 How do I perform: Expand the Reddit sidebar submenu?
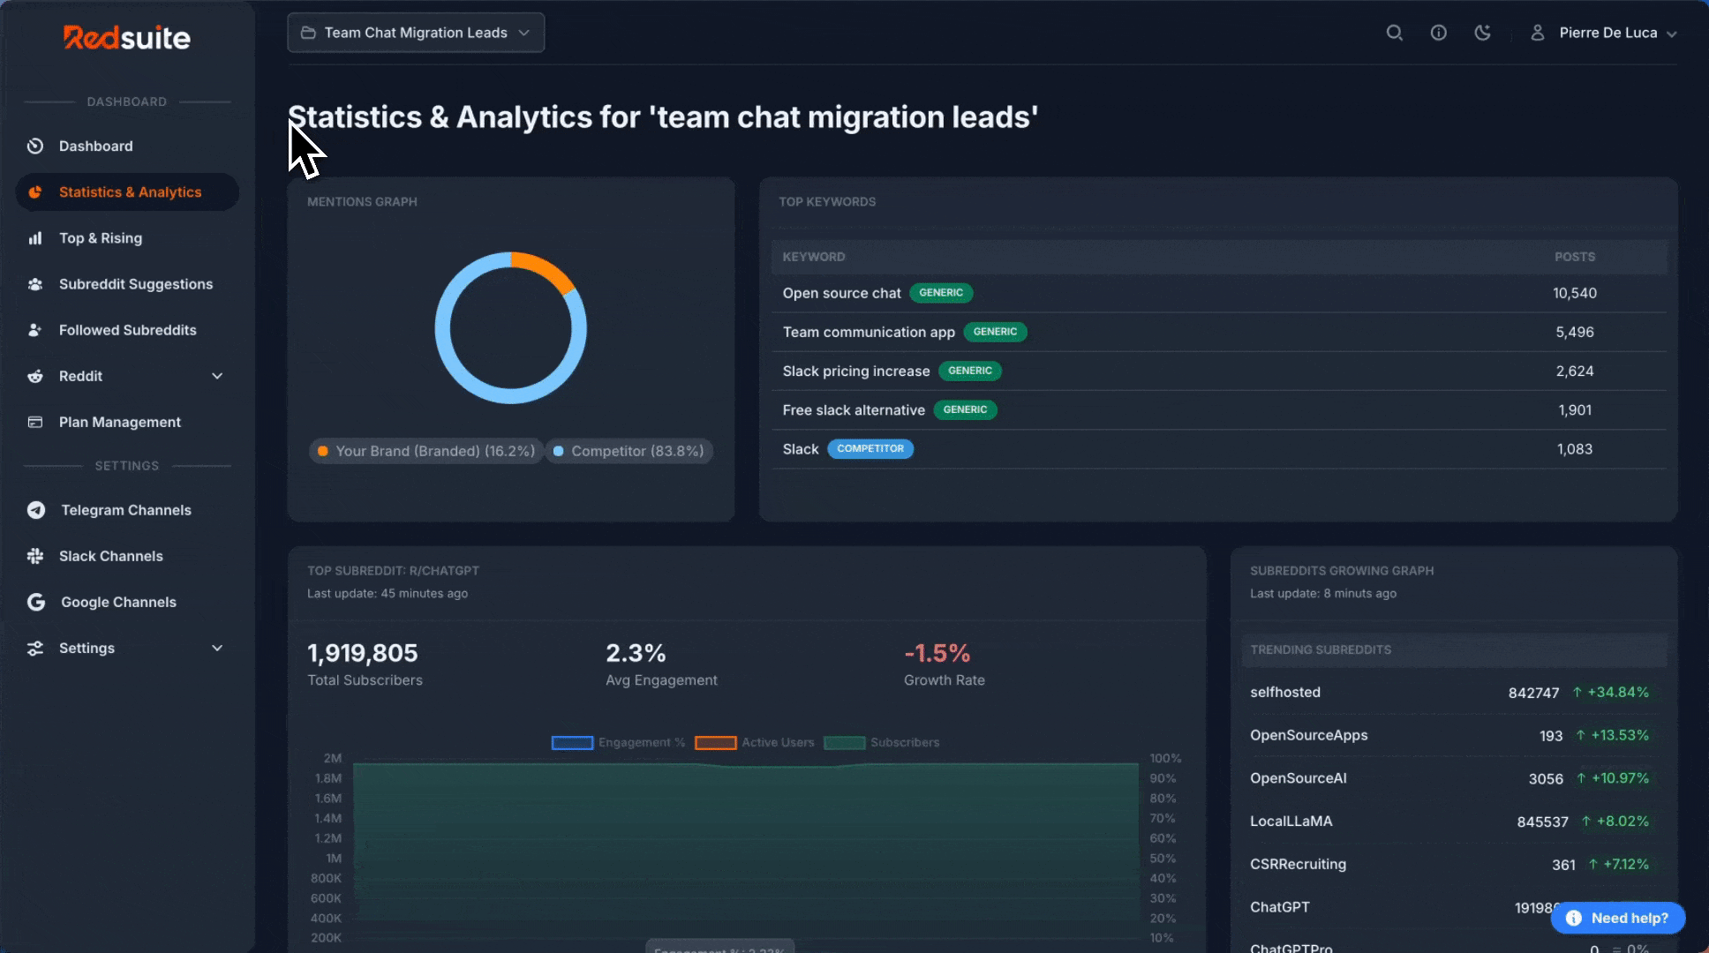click(x=217, y=376)
